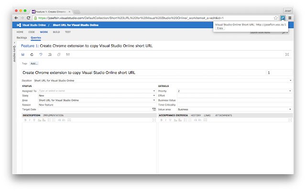Screen dimensions: 306x191
Task: Open the Priority dropdown arrow
Action: [x=290, y=91]
